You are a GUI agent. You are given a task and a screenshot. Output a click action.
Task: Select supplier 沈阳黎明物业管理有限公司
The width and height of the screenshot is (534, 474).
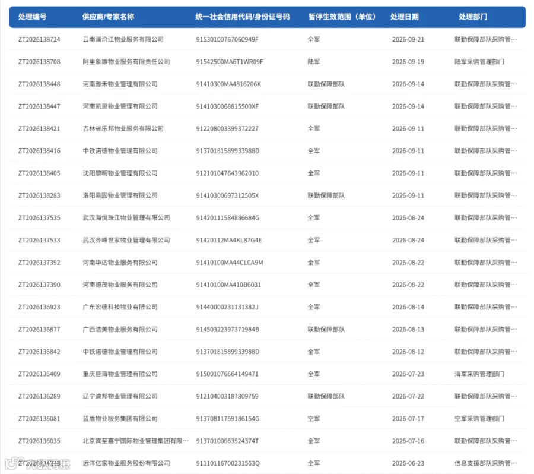tap(120, 173)
